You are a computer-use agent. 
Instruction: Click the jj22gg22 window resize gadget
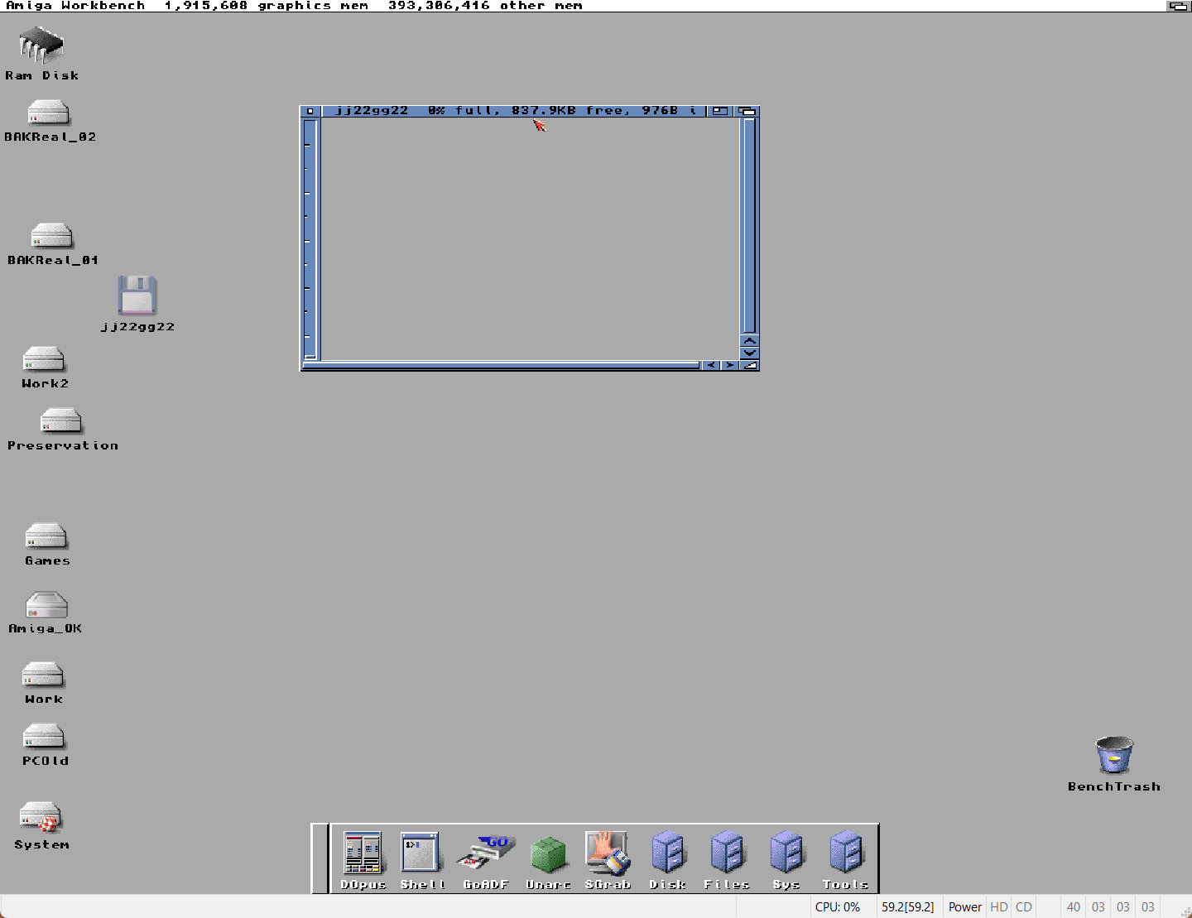click(750, 365)
